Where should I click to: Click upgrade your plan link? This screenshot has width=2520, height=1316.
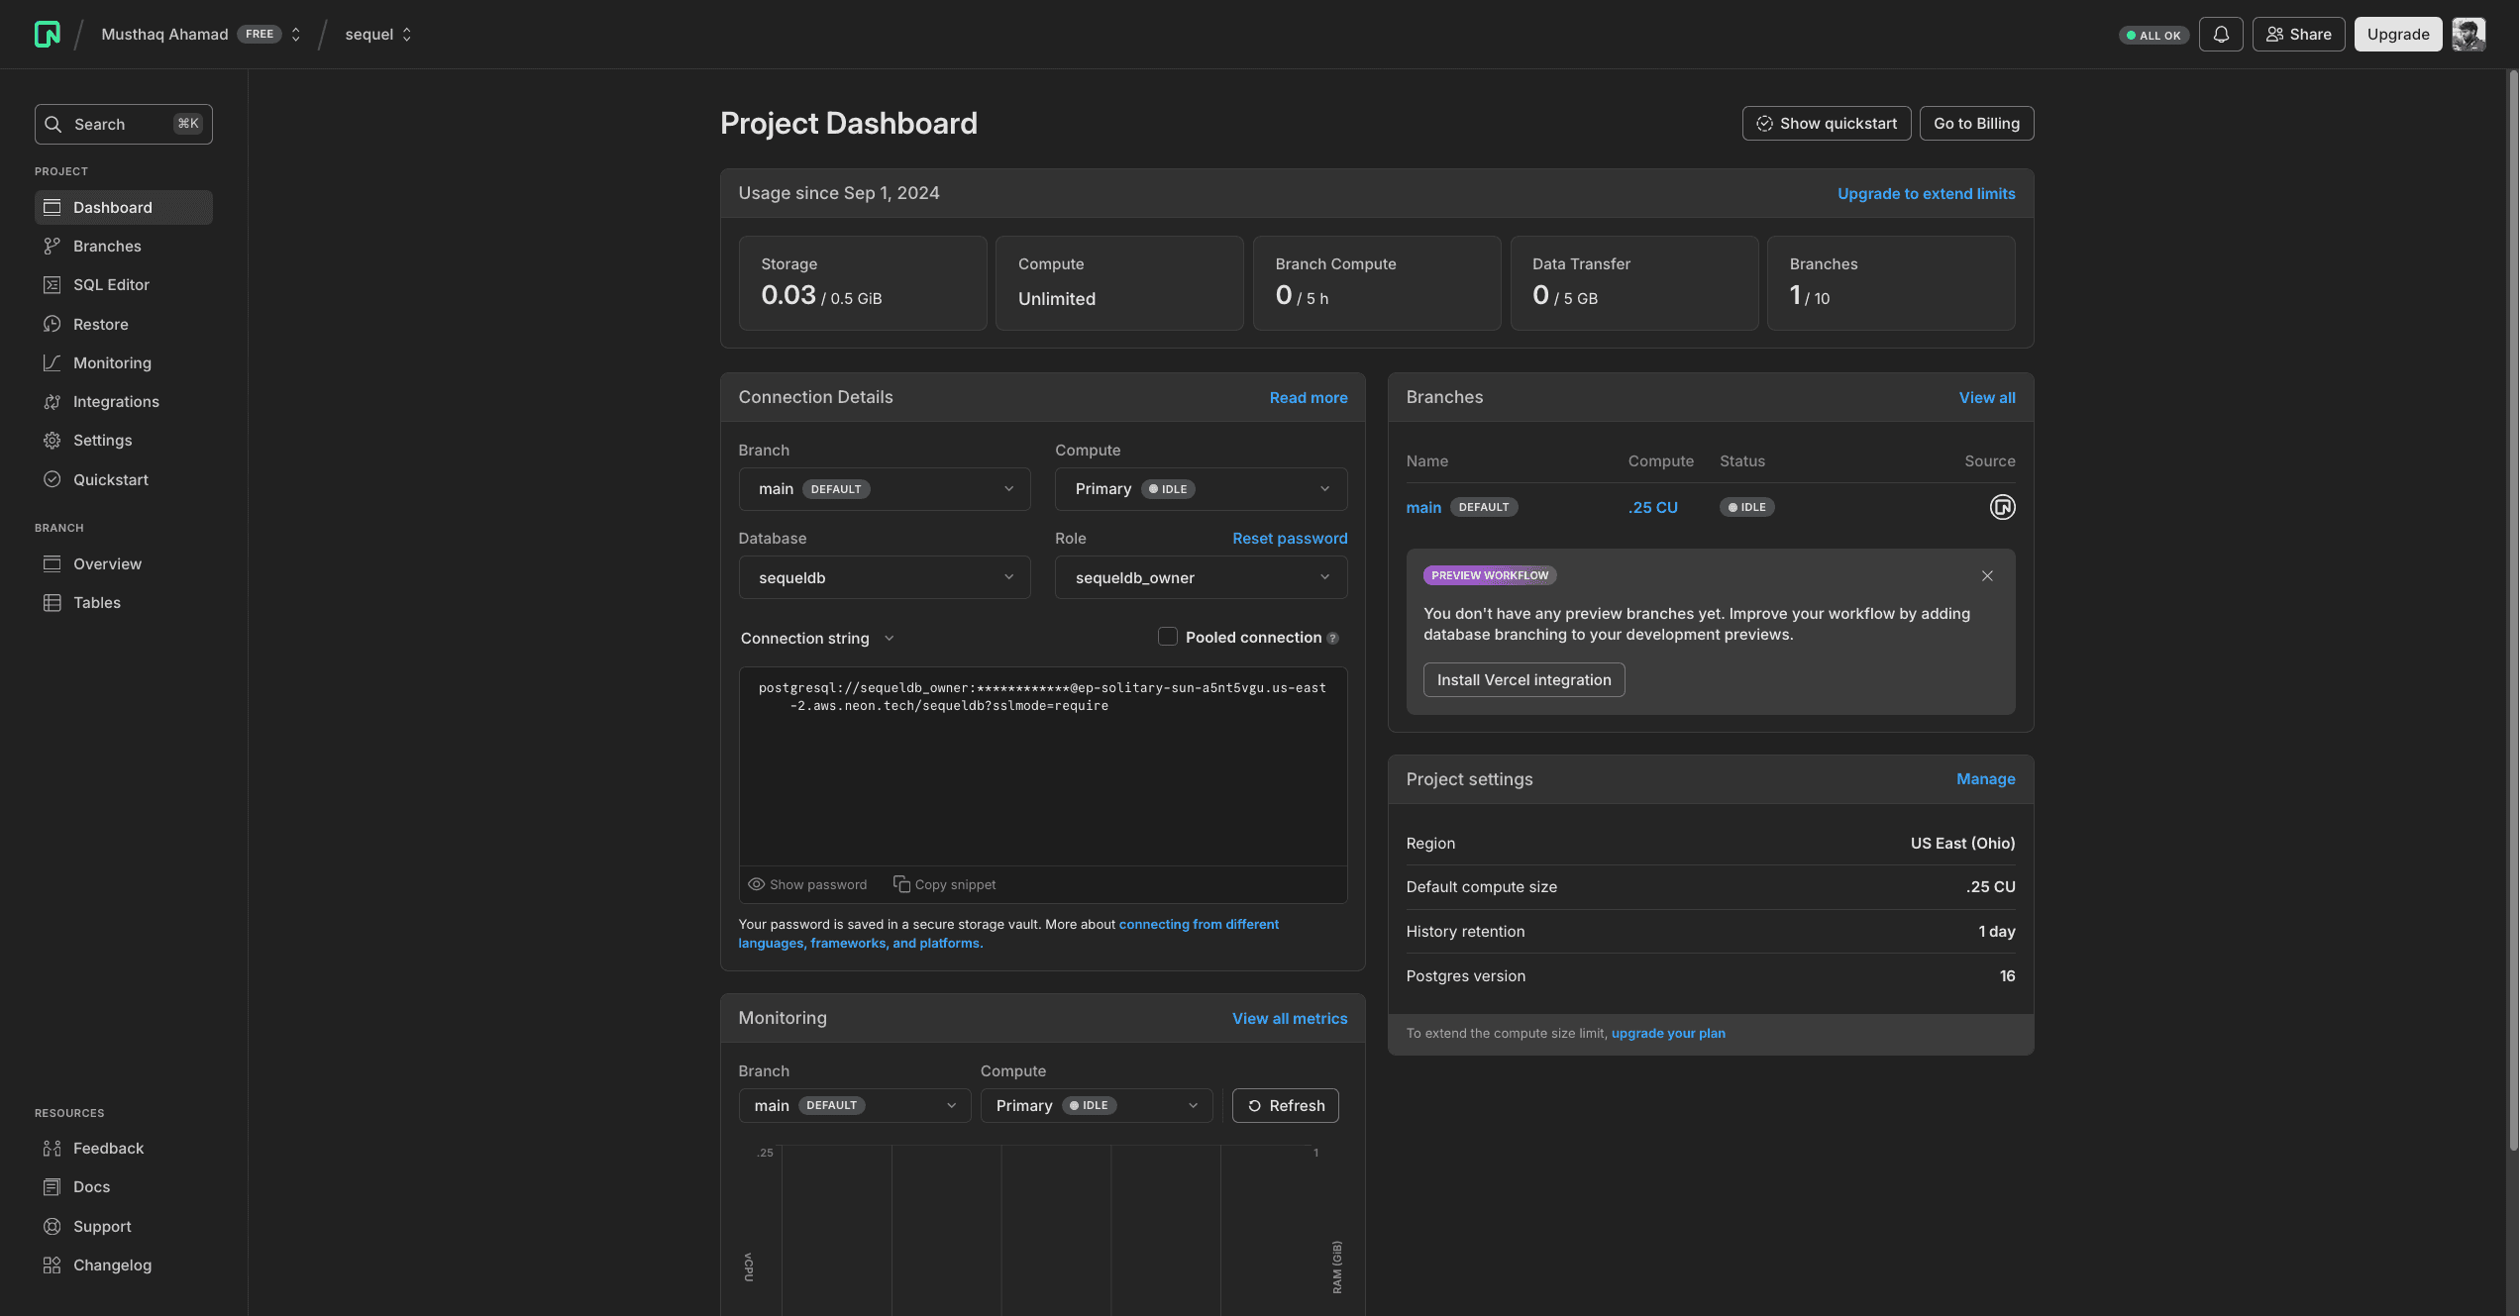[x=1668, y=1033]
